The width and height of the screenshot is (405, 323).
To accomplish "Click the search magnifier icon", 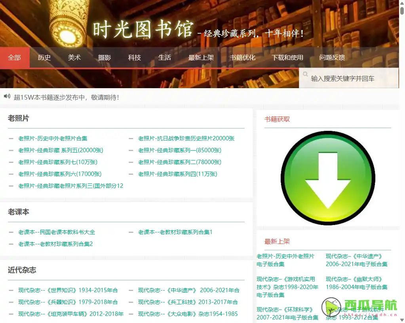I will click(305, 74).
